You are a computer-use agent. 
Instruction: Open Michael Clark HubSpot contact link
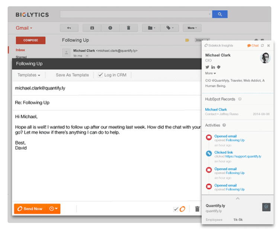coord(216,109)
